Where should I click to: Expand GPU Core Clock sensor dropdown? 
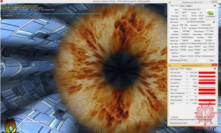click(x=187, y=73)
